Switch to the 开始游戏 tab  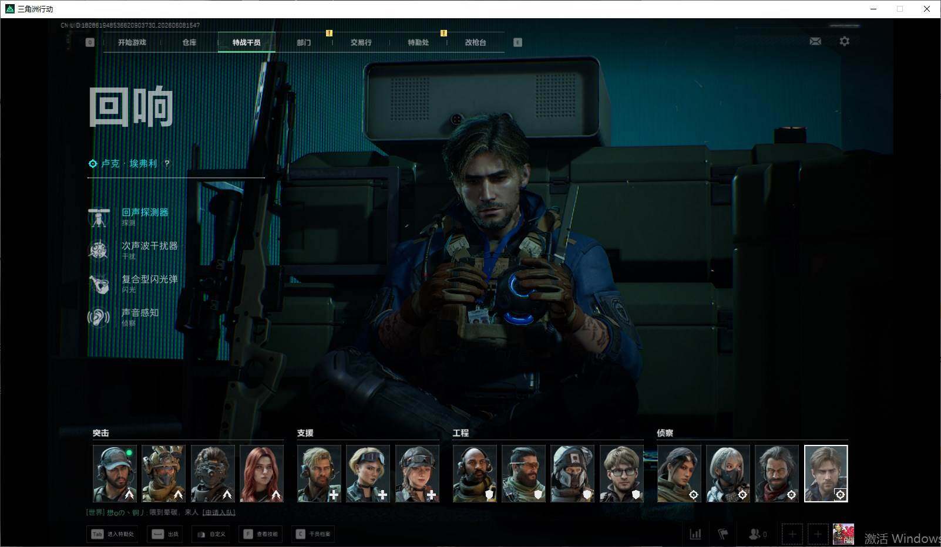click(x=132, y=42)
